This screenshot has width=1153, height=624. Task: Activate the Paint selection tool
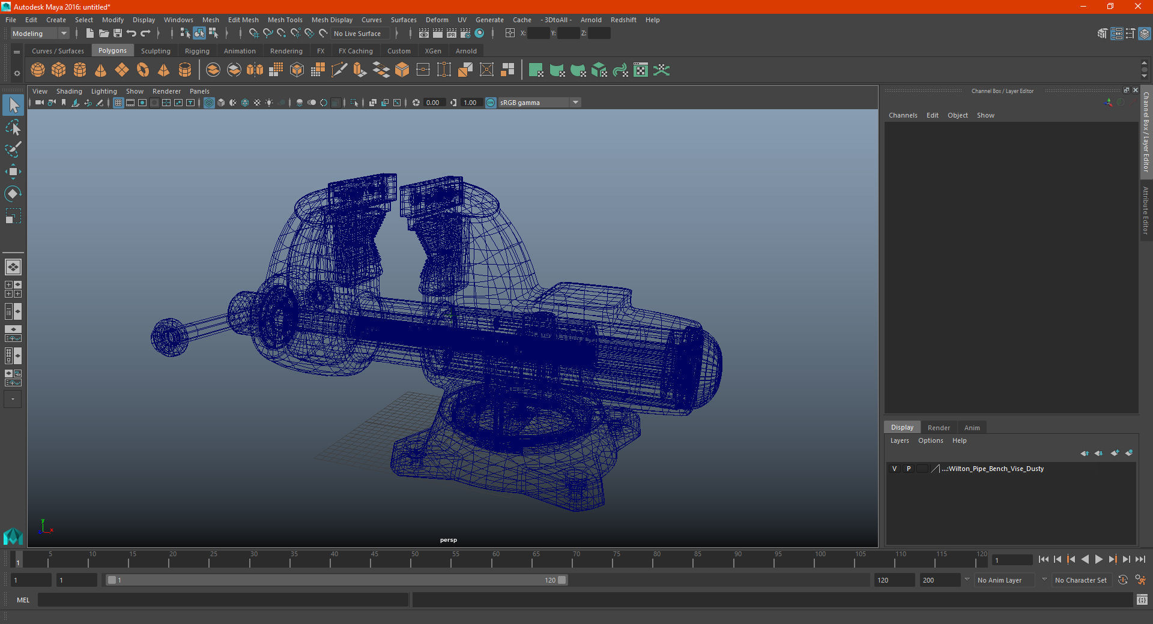tap(13, 149)
